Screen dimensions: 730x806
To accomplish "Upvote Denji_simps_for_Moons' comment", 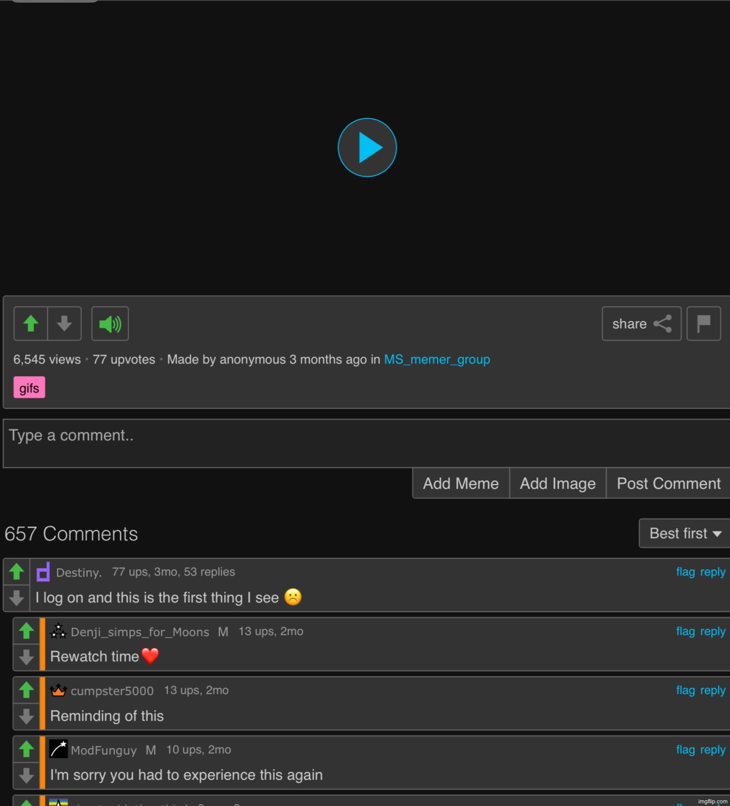I will coord(26,631).
